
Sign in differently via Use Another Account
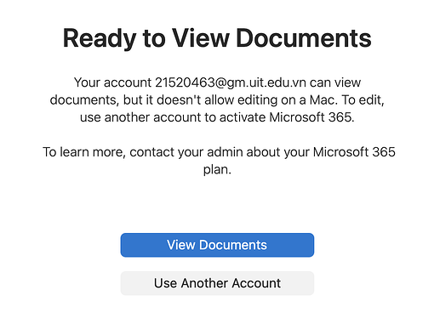click(x=217, y=283)
